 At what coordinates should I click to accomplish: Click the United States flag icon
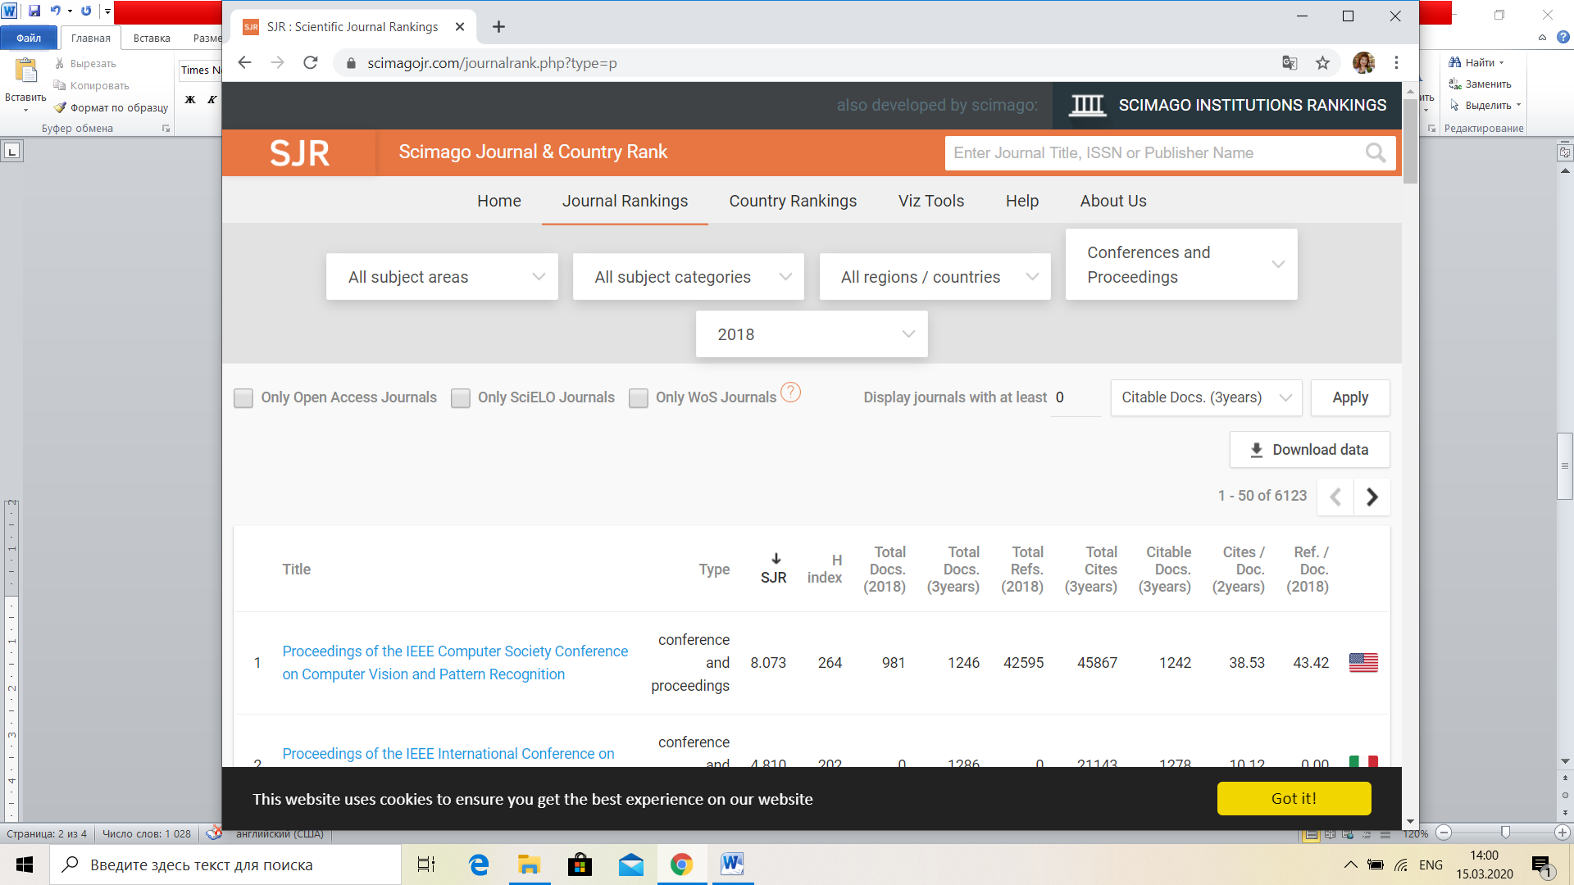[x=1363, y=662]
